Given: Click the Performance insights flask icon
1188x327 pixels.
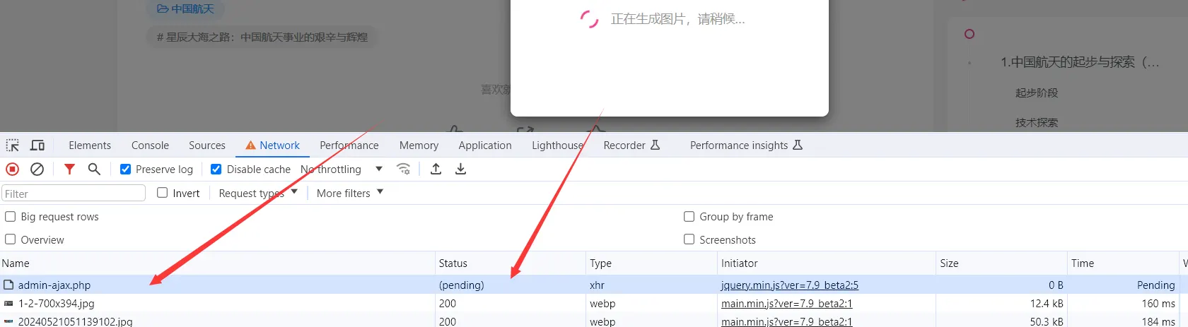Looking at the screenshot, I should [798, 145].
